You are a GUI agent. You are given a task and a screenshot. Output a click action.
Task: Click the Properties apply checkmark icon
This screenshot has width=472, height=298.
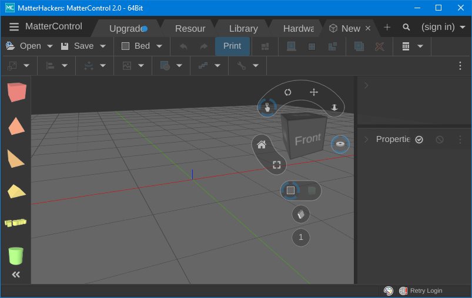point(419,140)
